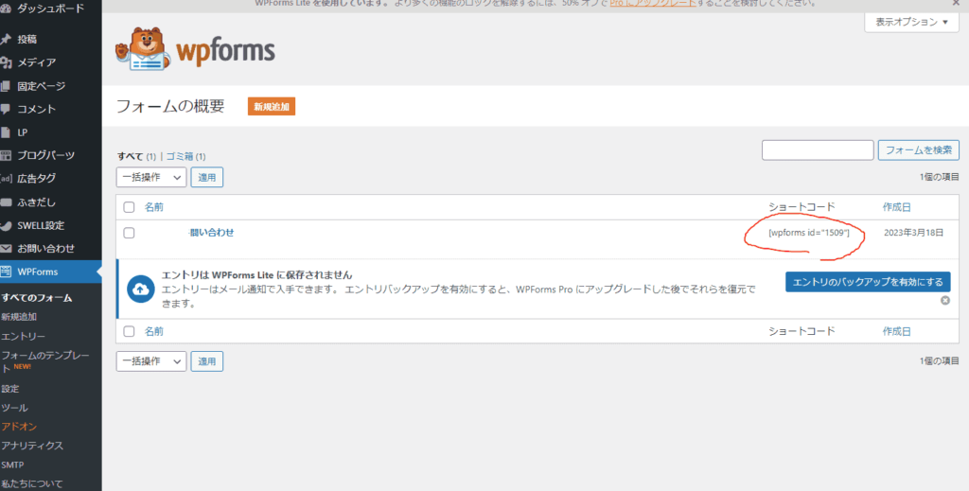
Task: Click the bottom 適用 apply button
Action: [207, 361]
